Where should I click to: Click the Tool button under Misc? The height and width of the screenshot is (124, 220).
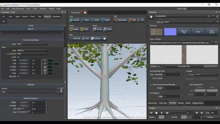(86, 39)
